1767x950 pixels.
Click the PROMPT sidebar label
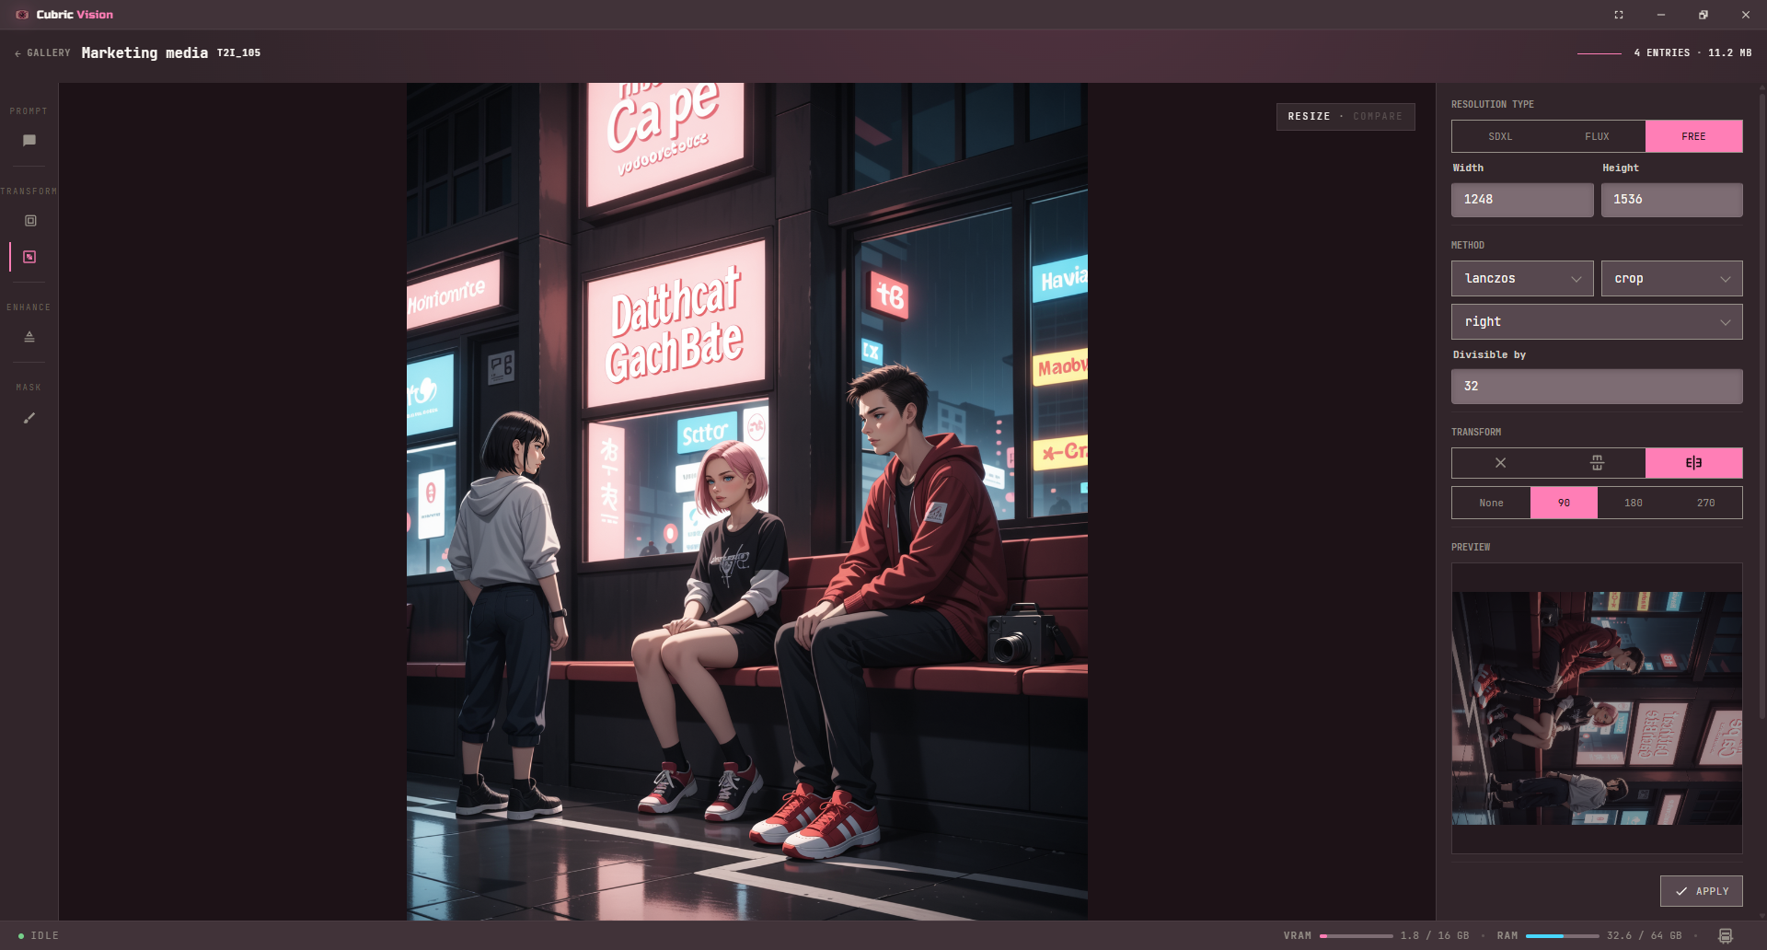click(x=29, y=111)
